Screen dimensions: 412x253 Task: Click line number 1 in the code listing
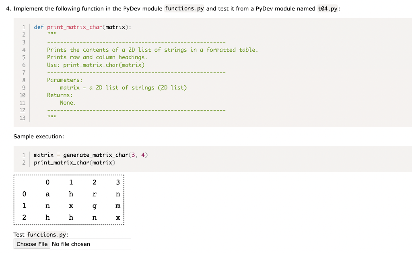coord(23,27)
